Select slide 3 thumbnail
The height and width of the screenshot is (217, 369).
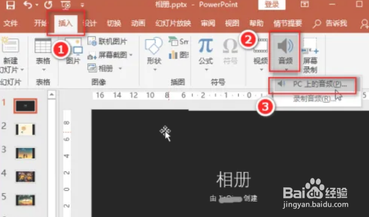click(25, 153)
